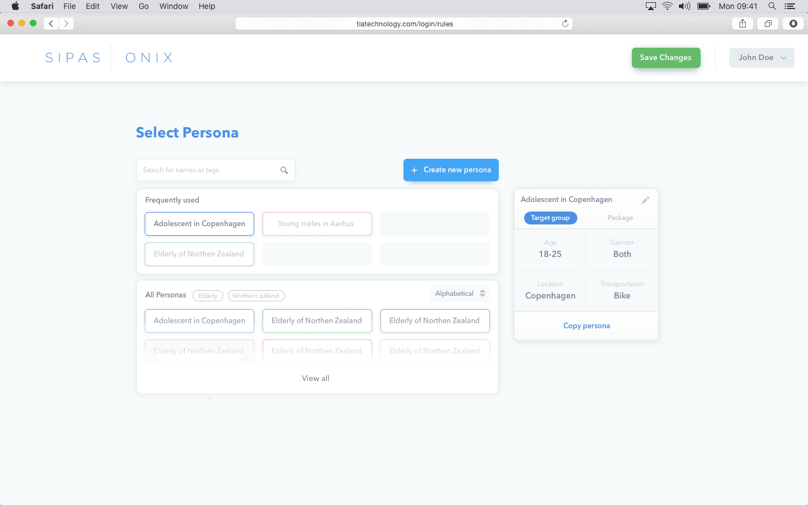Toggle the Elderly filter tag
This screenshot has height=505, width=808.
point(208,296)
